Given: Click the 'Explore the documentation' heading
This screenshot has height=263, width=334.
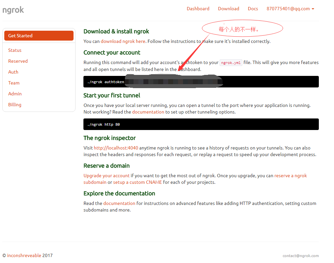Looking at the screenshot, I should coord(119,193).
